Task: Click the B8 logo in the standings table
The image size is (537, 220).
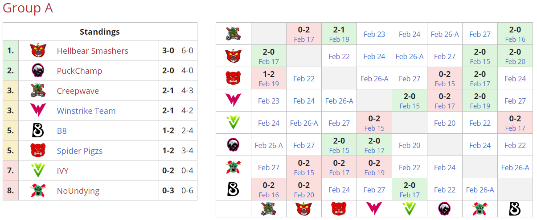Action: click(x=38, y=131)
